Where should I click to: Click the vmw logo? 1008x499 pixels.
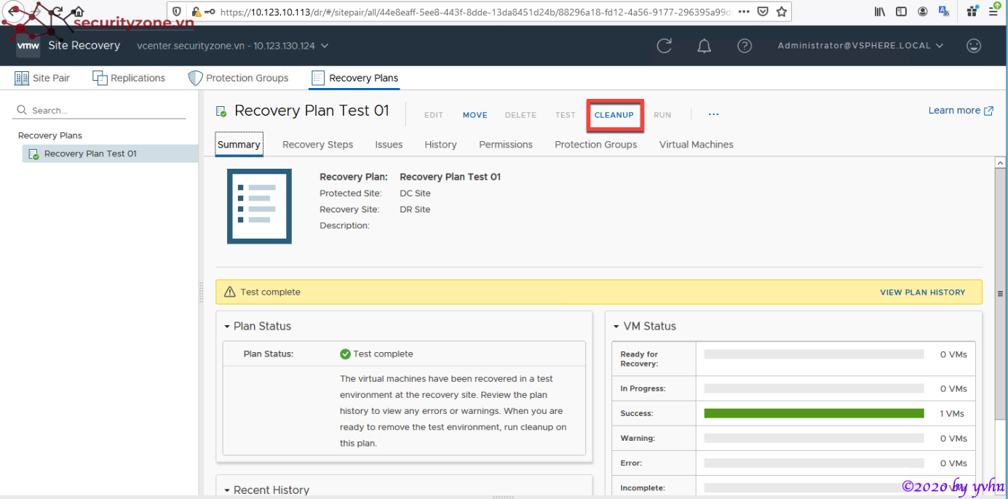[x=28, y=46]
